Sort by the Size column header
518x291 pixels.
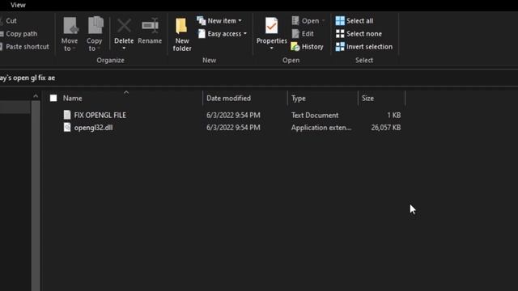coord(367,99)
